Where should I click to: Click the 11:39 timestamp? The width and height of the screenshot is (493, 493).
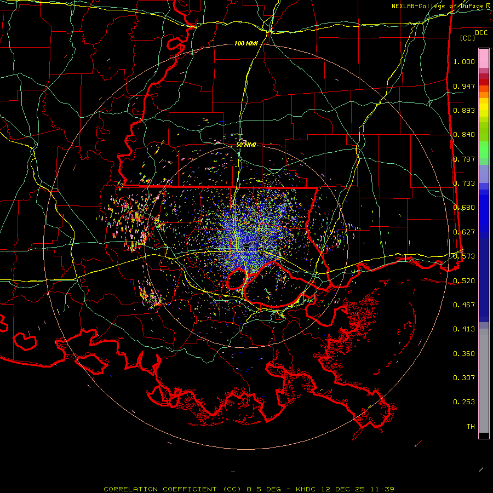point(382,489)
